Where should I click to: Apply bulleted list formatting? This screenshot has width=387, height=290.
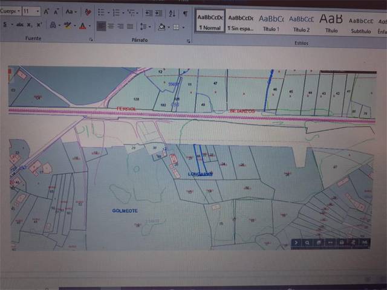point(101,12)
